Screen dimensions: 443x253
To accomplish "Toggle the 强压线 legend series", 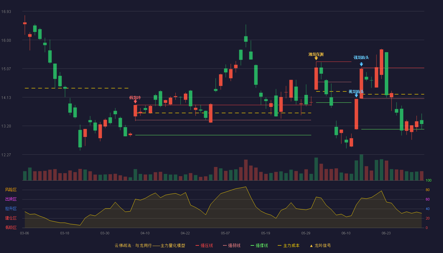I will (x=204, y=245).
